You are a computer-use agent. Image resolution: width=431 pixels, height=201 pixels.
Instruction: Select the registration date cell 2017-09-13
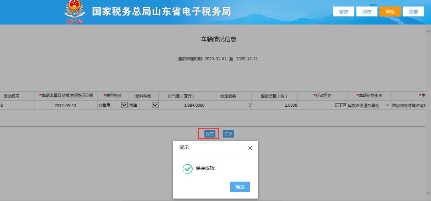pyautogui.click(x=66, y=105)
